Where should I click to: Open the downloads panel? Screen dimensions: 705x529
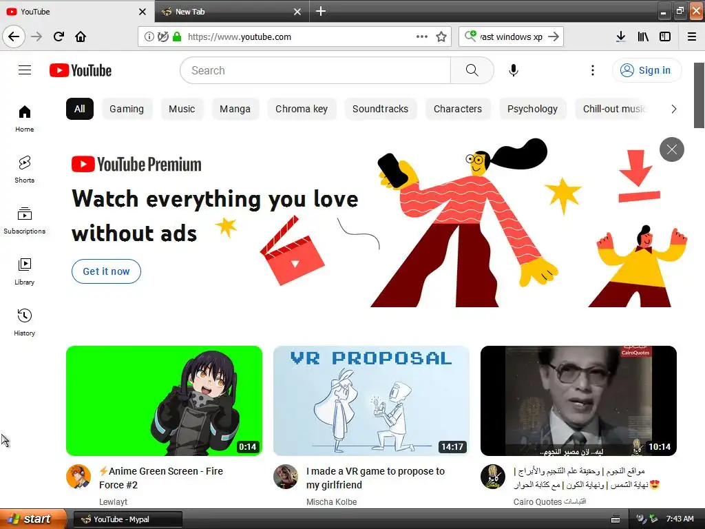[x=620, y=37]
